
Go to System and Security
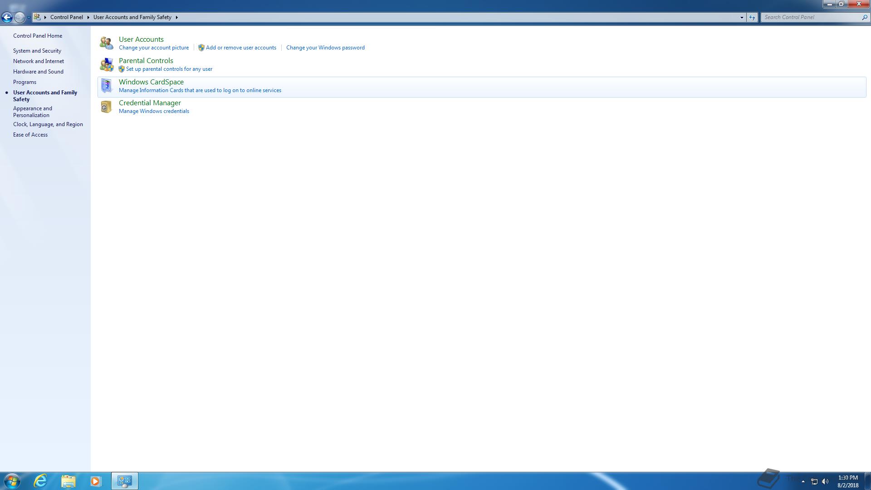pos(37,51)
